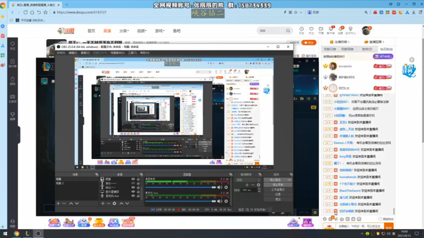This screenshot has width=424, height=238.
Task: Toggle visibility of 显示器捕获 source
Action: (x=133, y=191)
